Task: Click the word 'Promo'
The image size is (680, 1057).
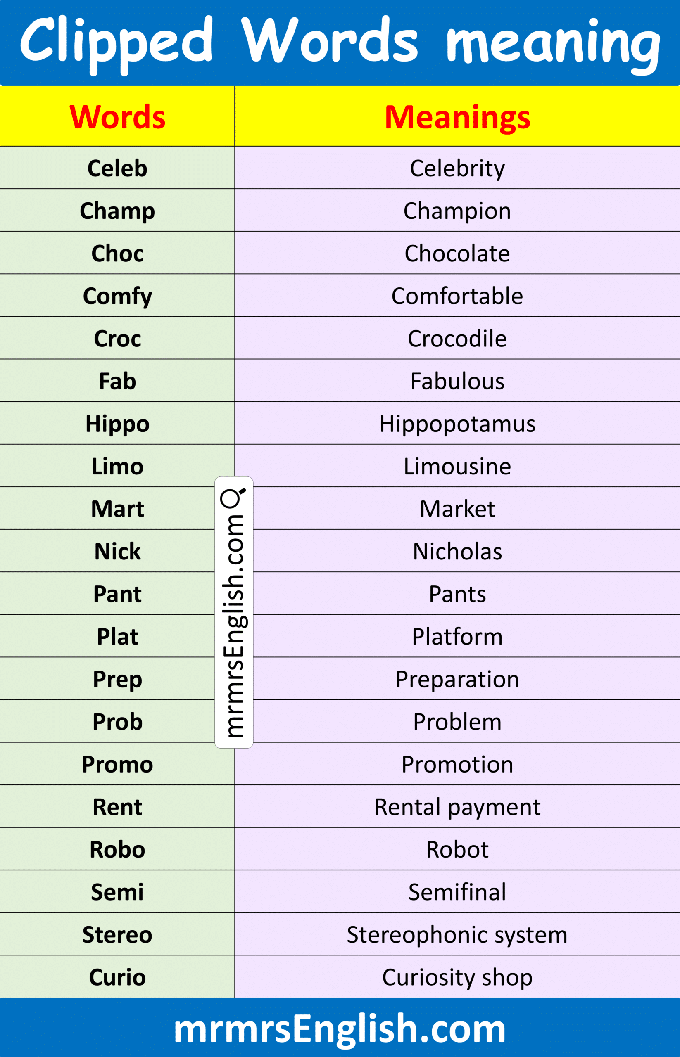Action: click(x=117, y=764)
